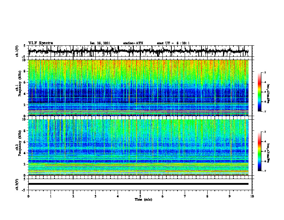Click the "-3" tick on the ch.1 colorbar
The image size is (284, 220).
click(x=265, y=73)
